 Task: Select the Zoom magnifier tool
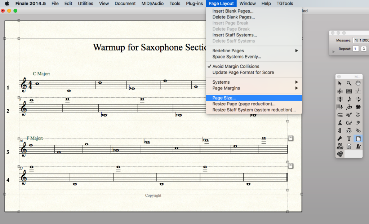tap(349, 83)
